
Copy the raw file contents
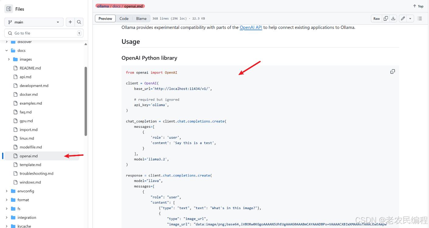pyautogui.click(x=386, y=18)
